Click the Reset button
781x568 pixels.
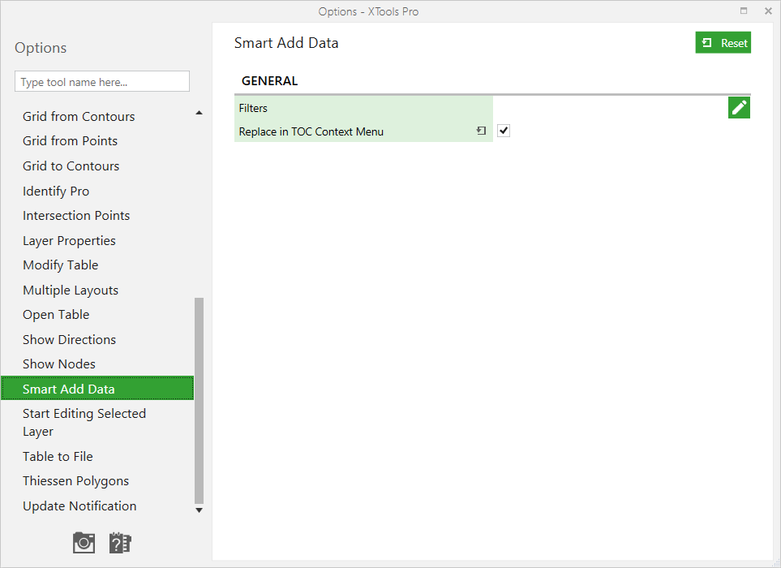pos(723,43)
